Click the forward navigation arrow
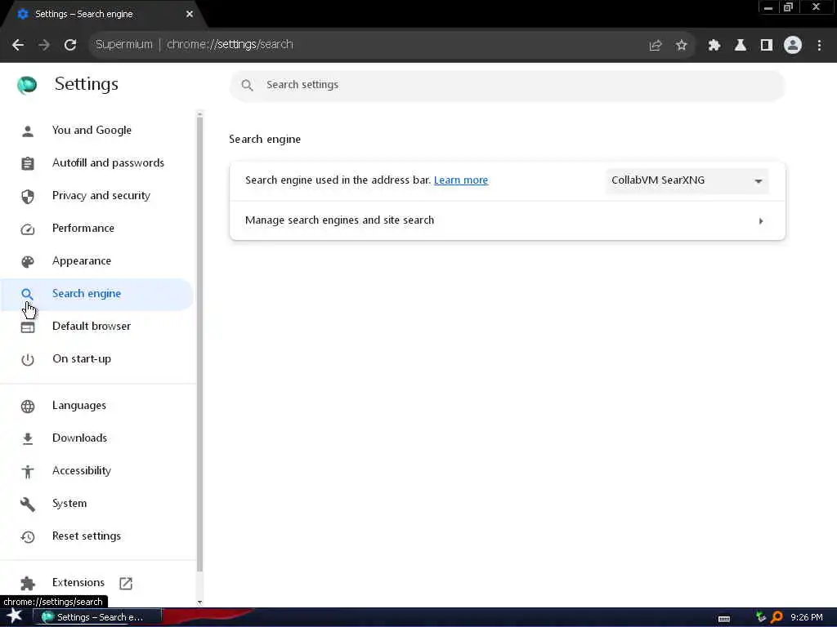Screen dimensions: 837x627 click(44, 45)
